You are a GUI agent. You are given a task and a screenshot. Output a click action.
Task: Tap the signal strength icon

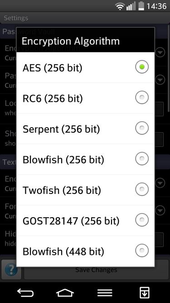click(131, 6)
